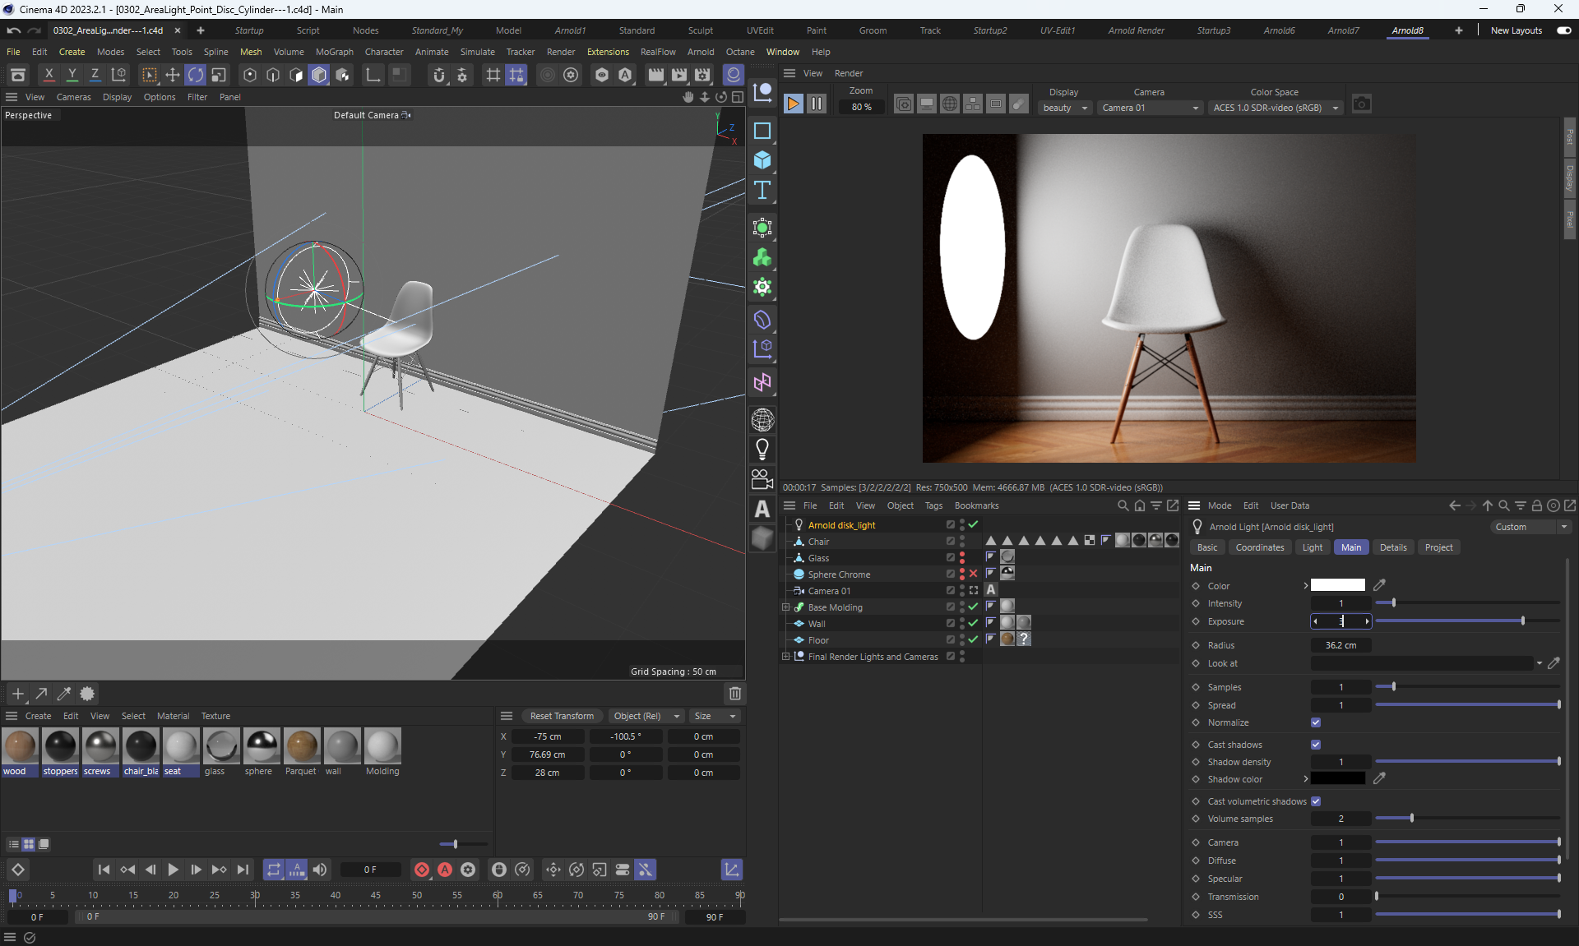Take a snapshot in Arnold render view
Screen dimensions: 1579x946
click(x=1362, y=104)
